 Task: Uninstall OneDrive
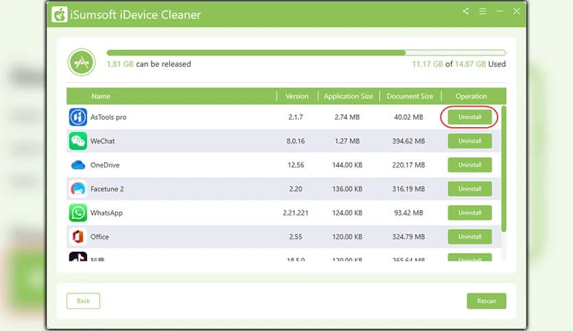pyautogui.click(x=470, y=165)
